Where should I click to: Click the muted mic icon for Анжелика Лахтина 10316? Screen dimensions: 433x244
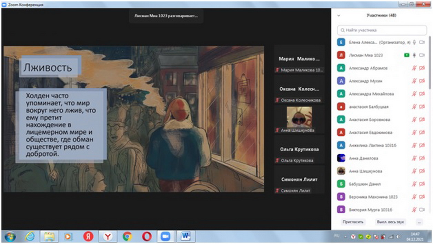pyautogui.click(x=414, y=145)
